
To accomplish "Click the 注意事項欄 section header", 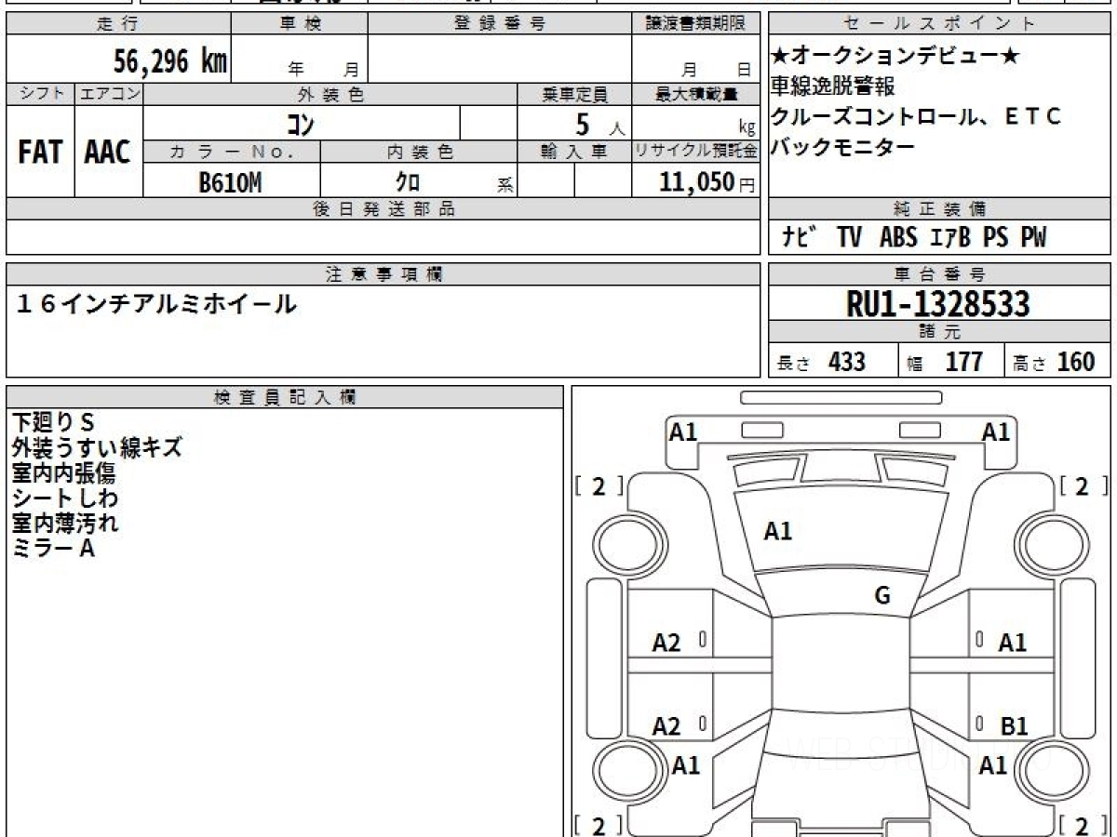I will click(x=384, y=274).
